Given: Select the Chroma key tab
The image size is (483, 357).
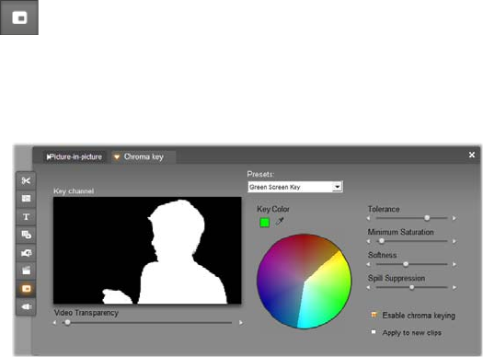Looking at the screenshot, I should pos(143,156).
